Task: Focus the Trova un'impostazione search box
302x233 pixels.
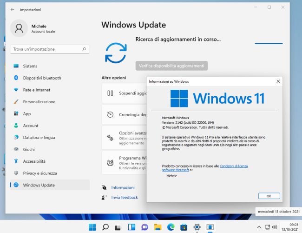Action: click(x=50, y=49)
